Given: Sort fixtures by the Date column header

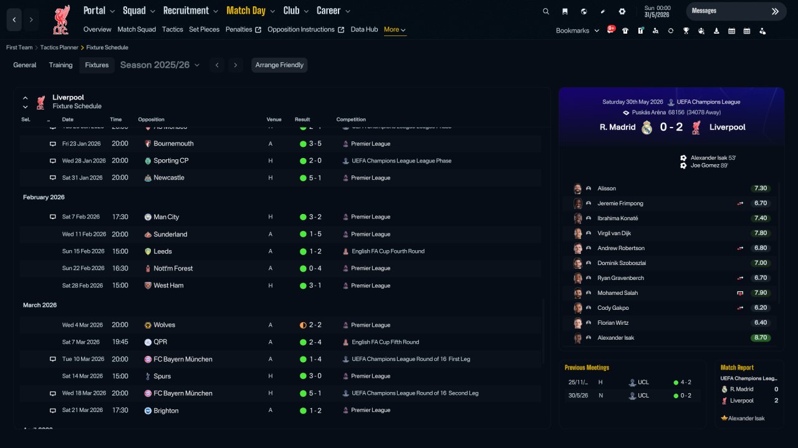Looking at the screenshot, I should click(x=68, y=119).
